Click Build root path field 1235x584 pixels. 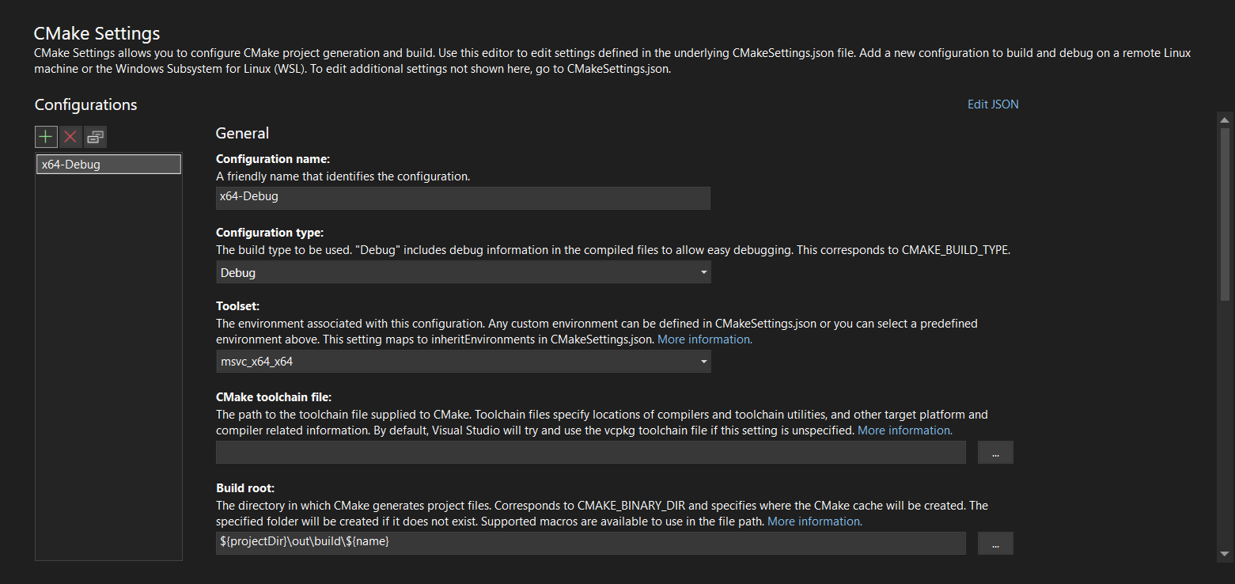point(591,544)
